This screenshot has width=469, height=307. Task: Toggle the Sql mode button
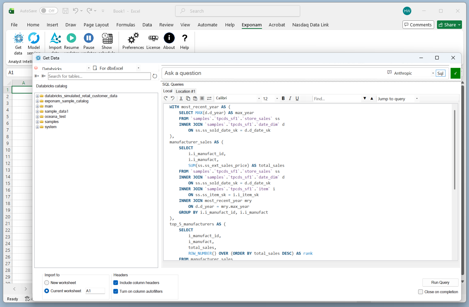pos(441,73)
